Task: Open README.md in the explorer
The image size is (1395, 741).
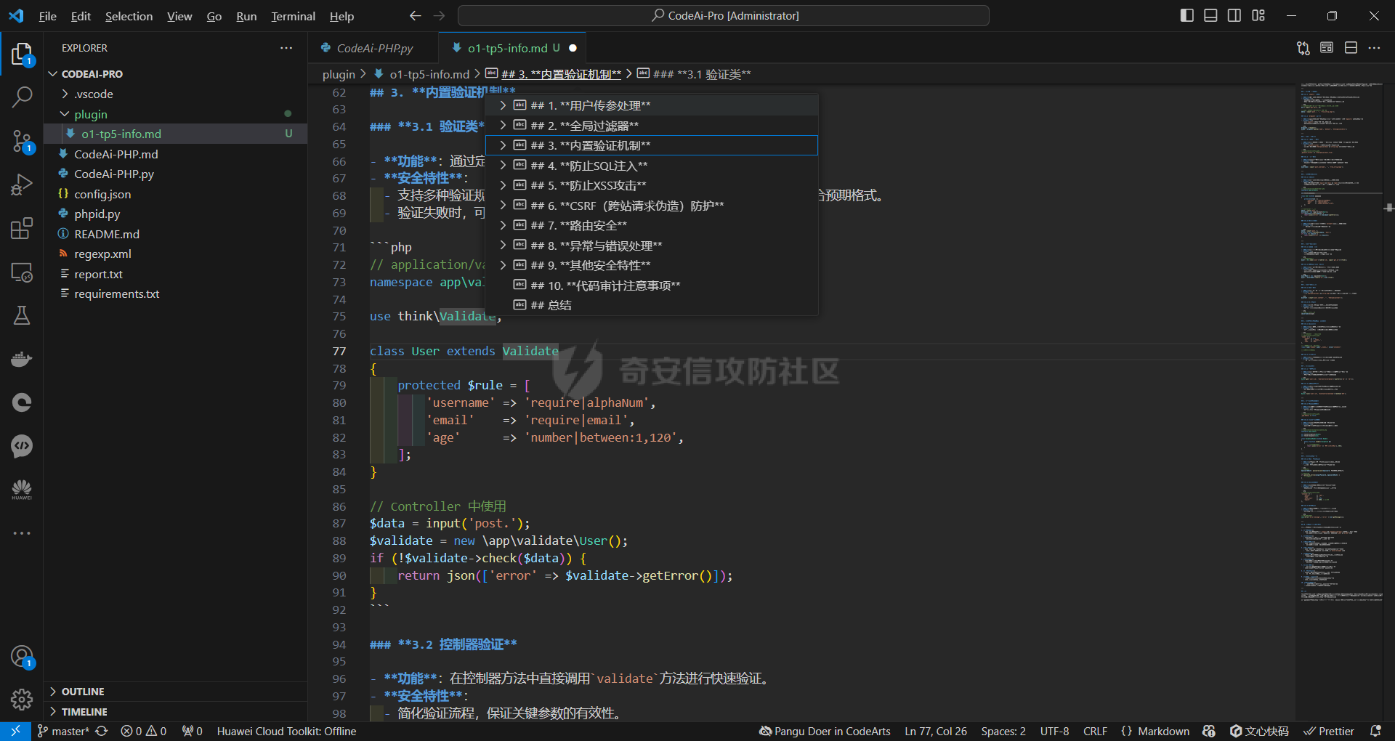Action: 107,234
